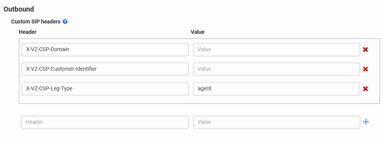Remove the X-VZ-CSP-Leg-Type header row
The image size is (383, 143).
click(x=365, y=88)
